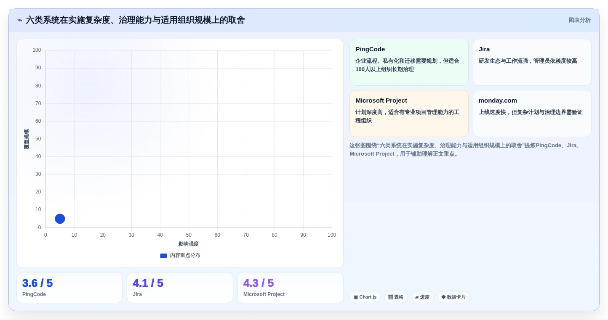Click the summary paragraph starting 这张图围绕
The image size is (608, 320).
[465, 150]
